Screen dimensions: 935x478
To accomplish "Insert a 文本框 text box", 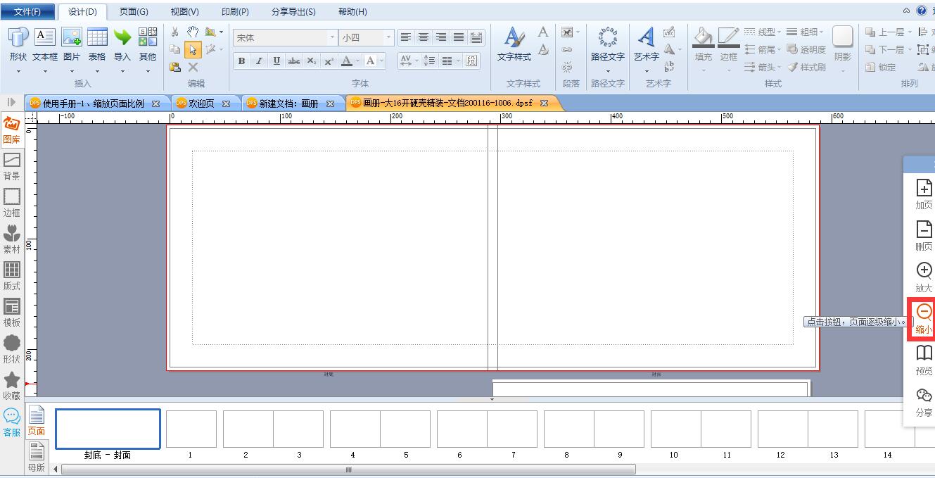I will point(45,44).
